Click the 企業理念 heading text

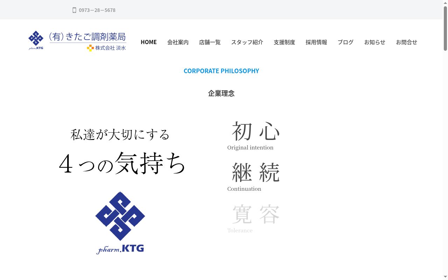click(221, 93)
